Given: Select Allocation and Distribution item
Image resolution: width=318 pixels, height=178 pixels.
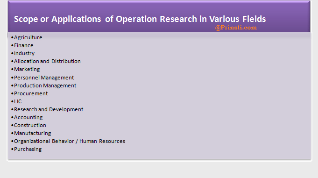Looking at the screenshot, I should 47,61.
